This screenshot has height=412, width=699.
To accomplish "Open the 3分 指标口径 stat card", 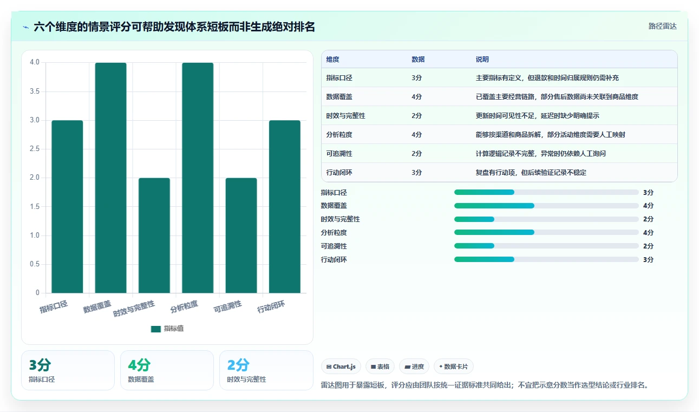I will pos(68,370).
